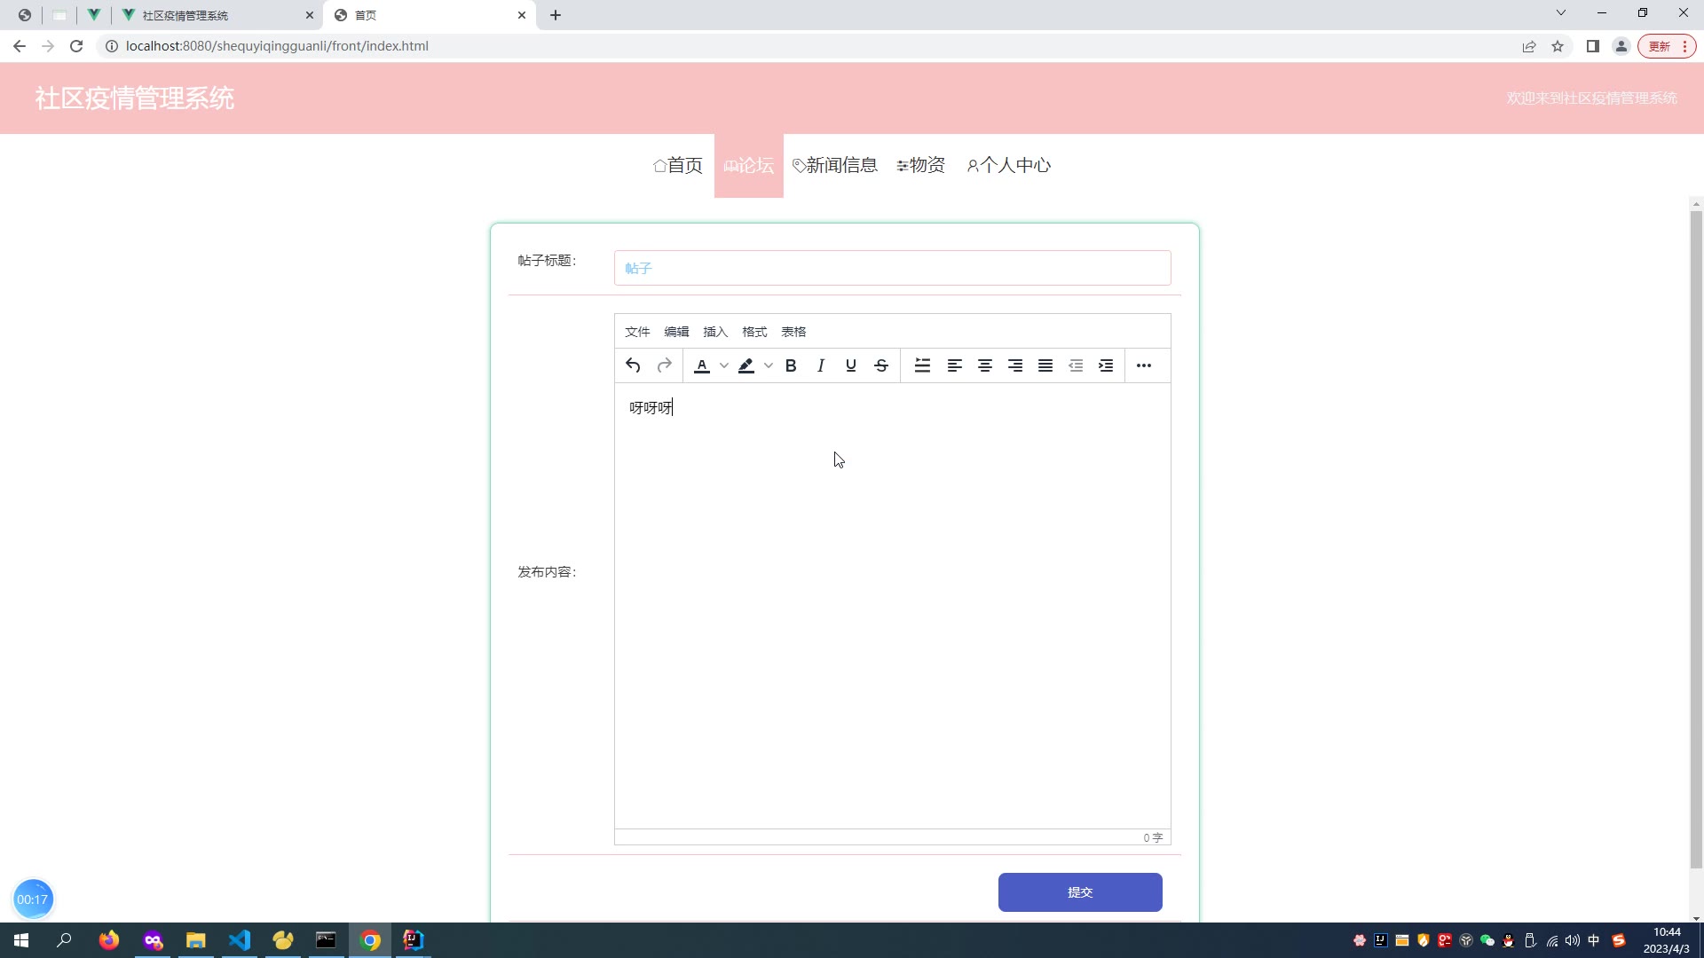This screenshot has height=958, width=1704.
Task: Toggle strikethrough formatting
Action: (x=881, y=365)
